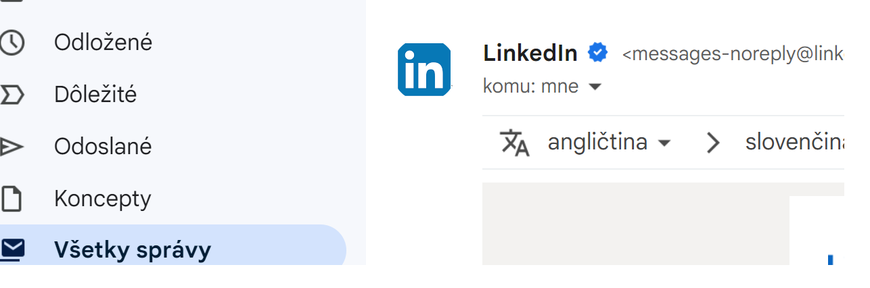This screenshot has height=288, width=870.
Task: Click the Odoslané send arrow icon
Action: click(12, 147)
